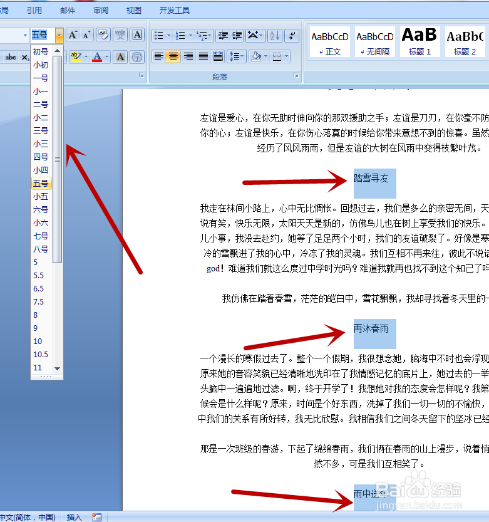Screen dimensions: 489x522
Task: Open font color dropdown arrow
Action: coord(107,57)
